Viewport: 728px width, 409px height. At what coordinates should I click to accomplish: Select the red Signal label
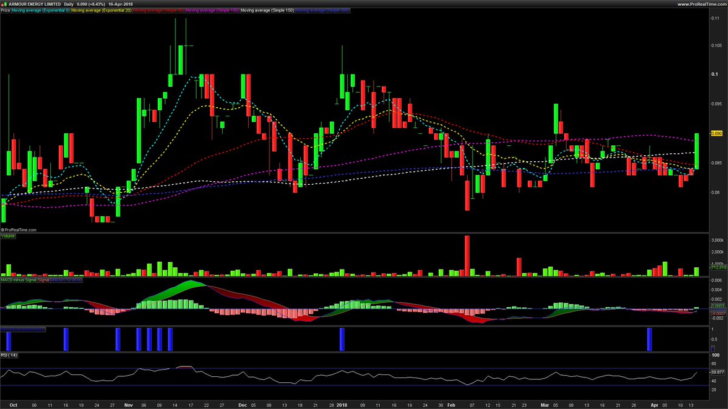tap(44, 280)
